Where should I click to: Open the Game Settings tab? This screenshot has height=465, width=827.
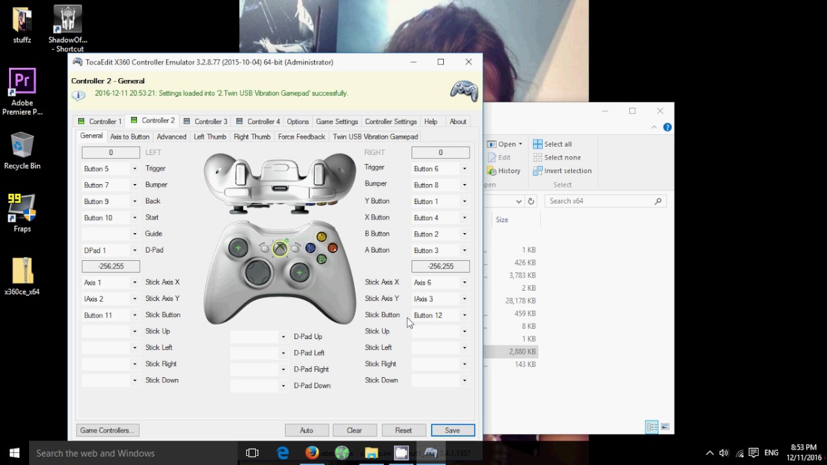tap(337, 121)
